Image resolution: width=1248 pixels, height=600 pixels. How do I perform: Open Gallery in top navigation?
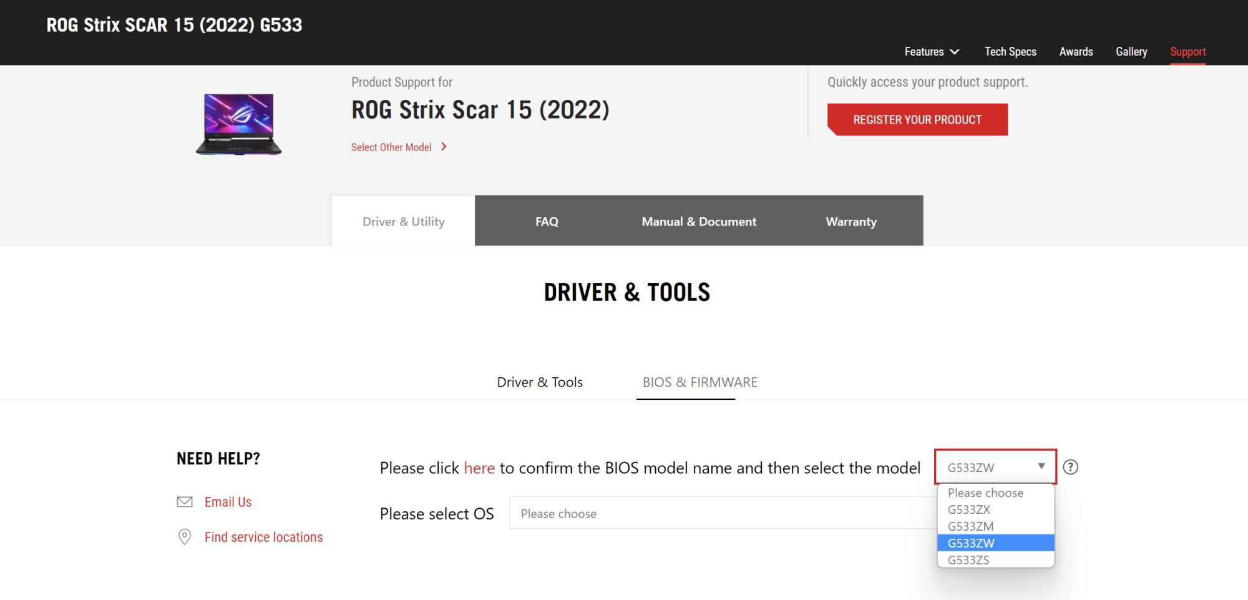1131,52
